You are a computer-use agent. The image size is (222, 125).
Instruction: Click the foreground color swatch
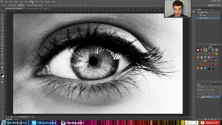[1, 75]
